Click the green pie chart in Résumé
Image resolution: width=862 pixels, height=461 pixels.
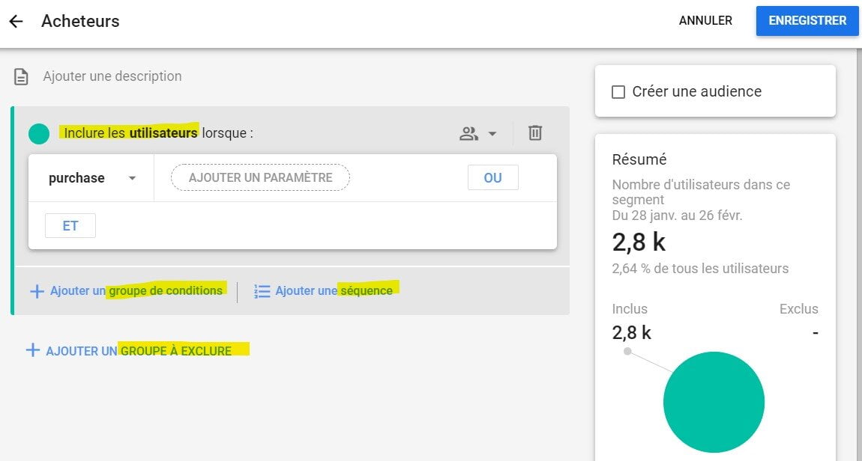pyautogui.click(x=714, y=402)
